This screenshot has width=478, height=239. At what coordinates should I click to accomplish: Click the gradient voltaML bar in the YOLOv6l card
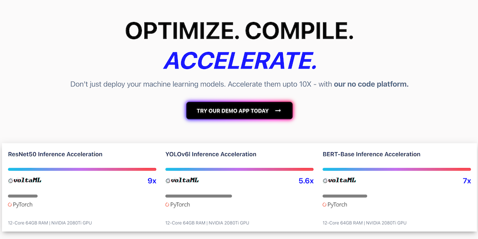click(x=239, y=169)
